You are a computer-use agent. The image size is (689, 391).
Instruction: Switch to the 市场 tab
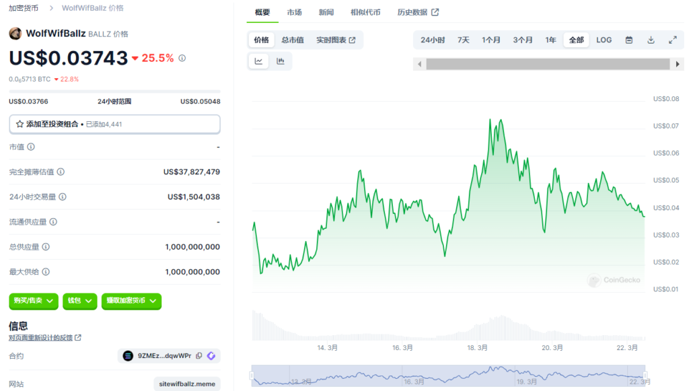coord(294,12)
